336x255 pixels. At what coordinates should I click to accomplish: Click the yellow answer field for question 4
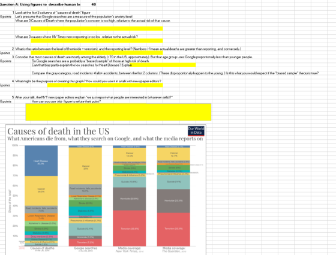coord(105,85)
